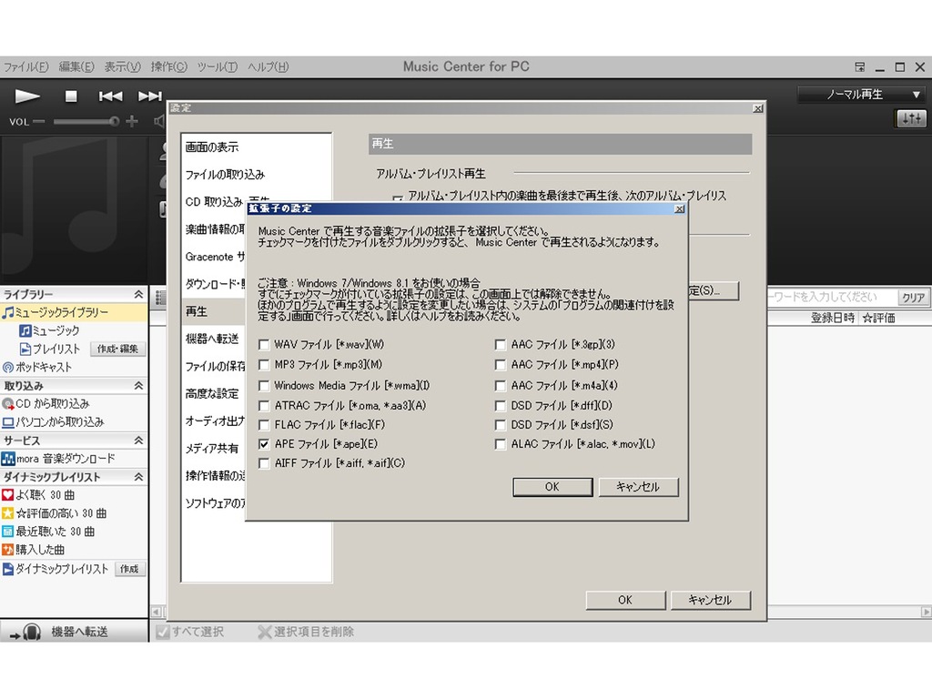932x699 pixels.
Task: Collapse the 取り込み sidebar section
Action: click(x=138, y=386)
